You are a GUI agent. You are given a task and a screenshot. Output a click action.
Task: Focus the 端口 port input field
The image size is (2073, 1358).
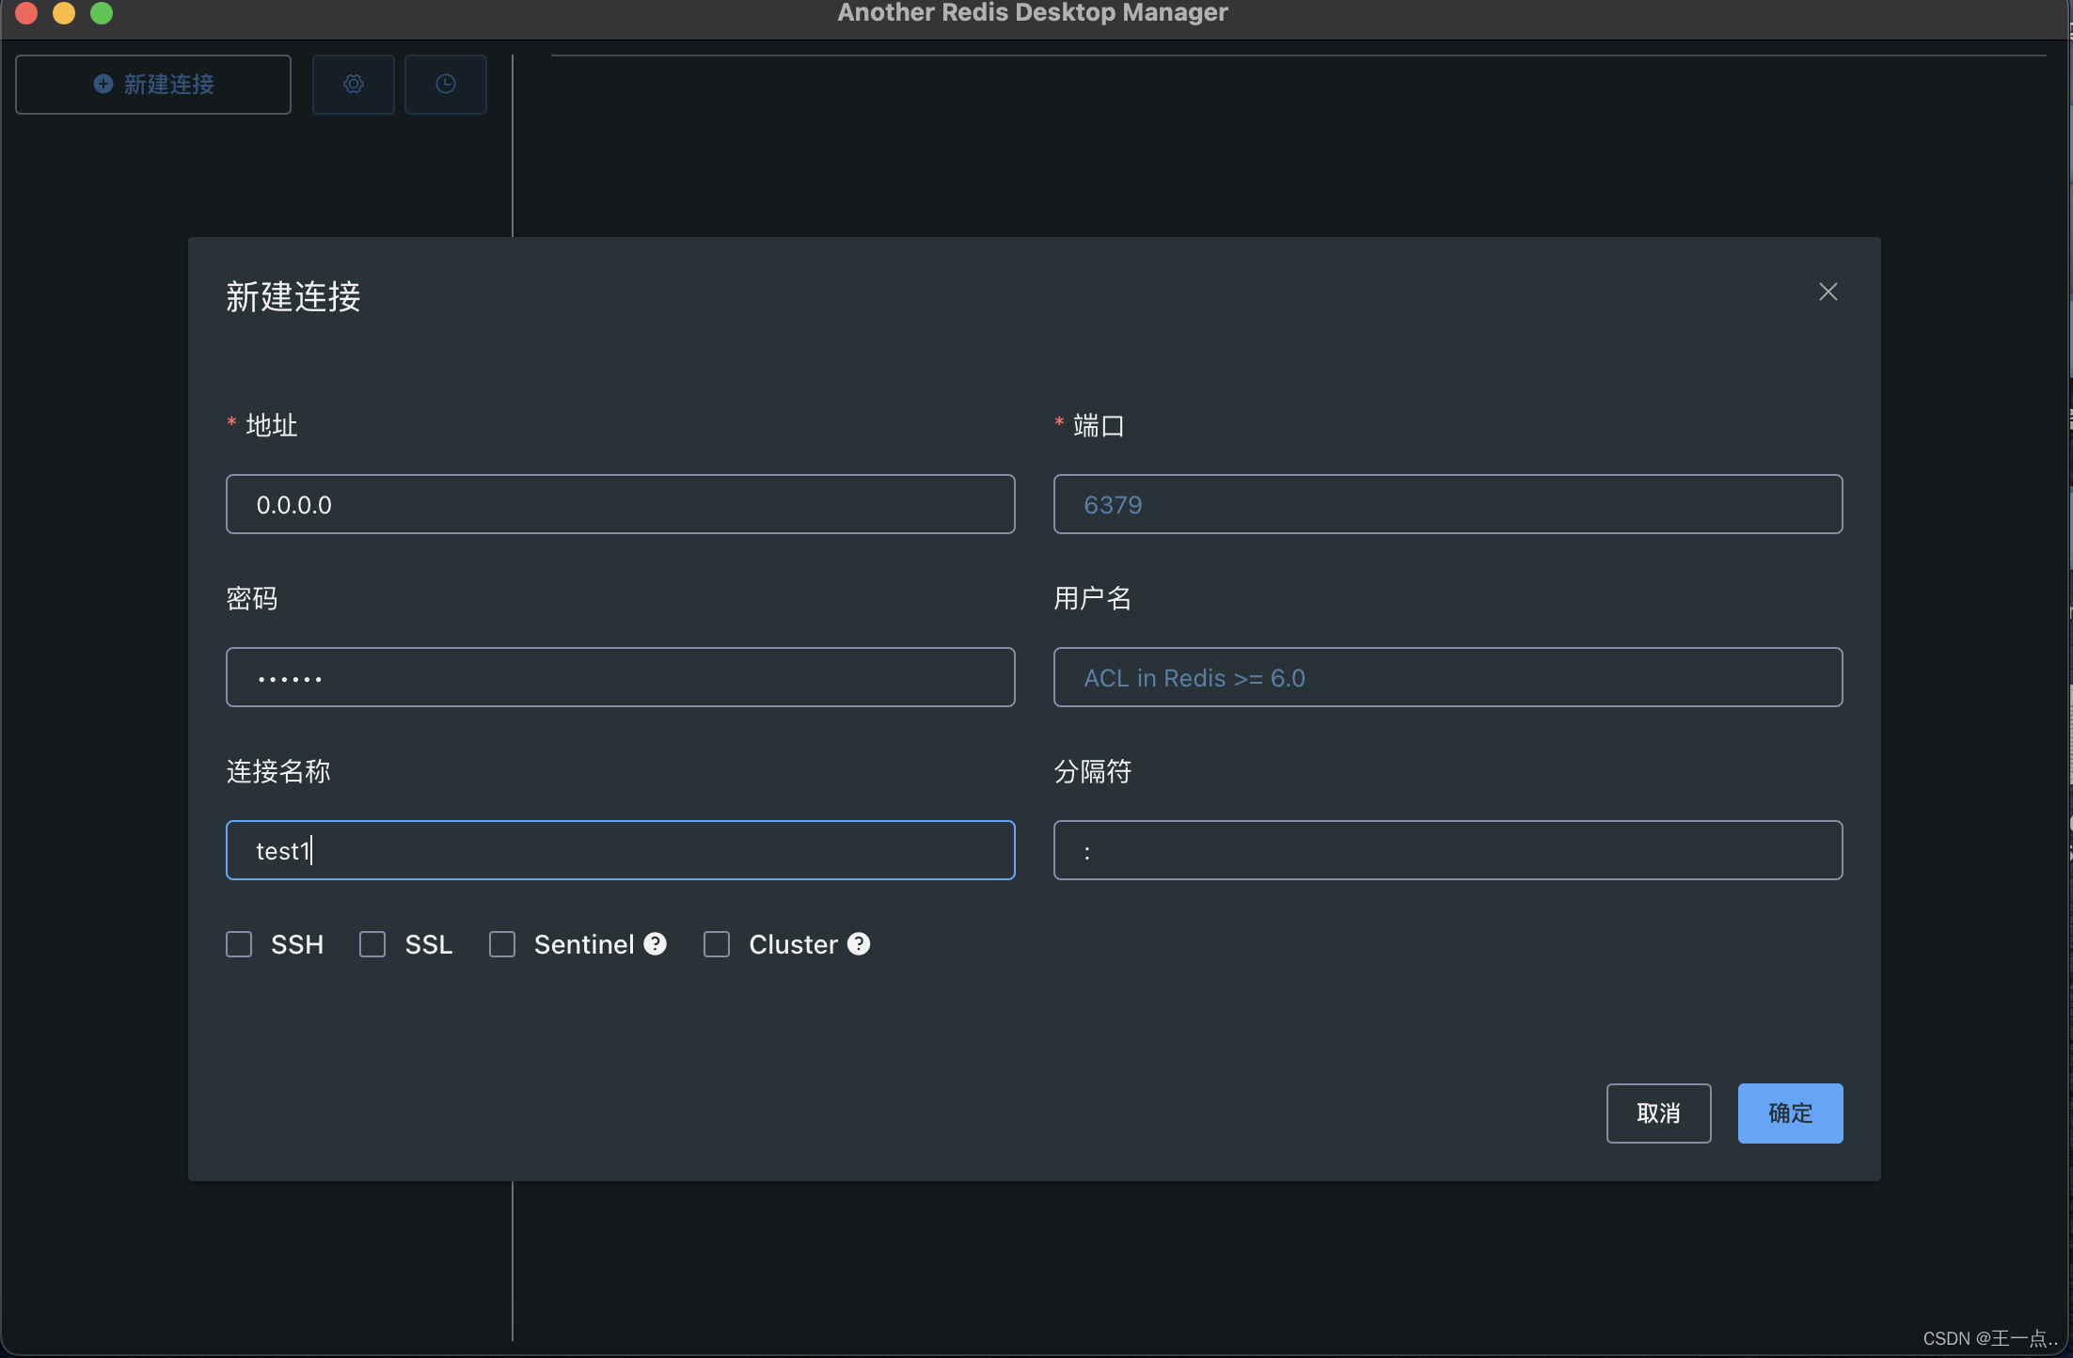click(1448, 505)
